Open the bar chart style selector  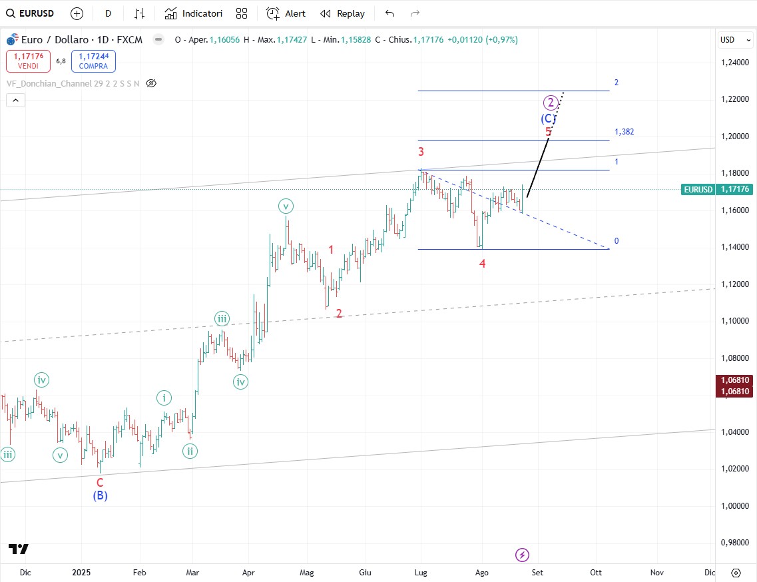(140, 13)
